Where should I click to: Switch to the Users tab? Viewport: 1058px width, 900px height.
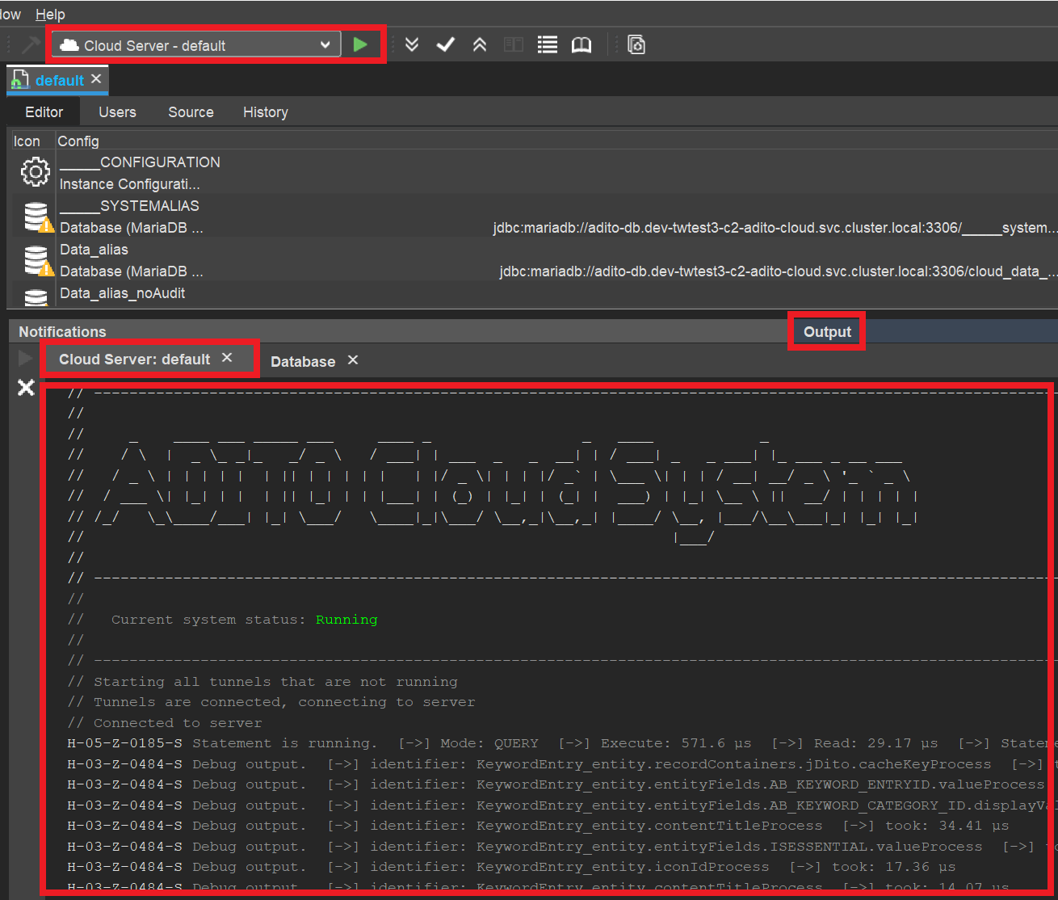tap(117, 112)
